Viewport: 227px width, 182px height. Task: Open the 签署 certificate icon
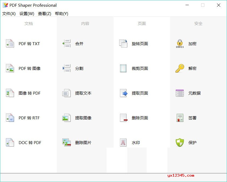(x=180, y=118)
